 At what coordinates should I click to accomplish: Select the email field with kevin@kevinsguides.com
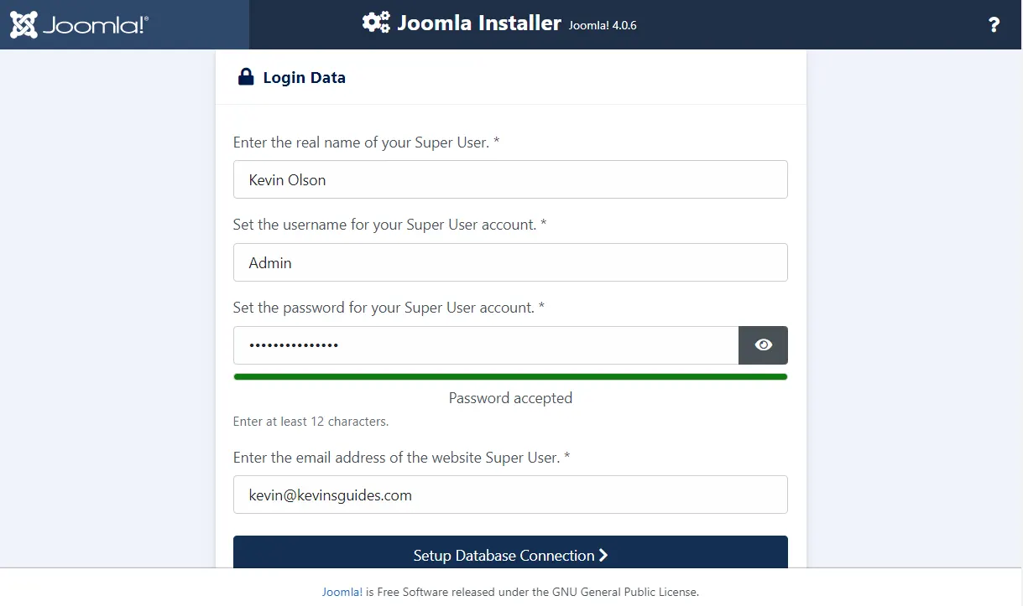pyautogui.click(x=509, y=495)
